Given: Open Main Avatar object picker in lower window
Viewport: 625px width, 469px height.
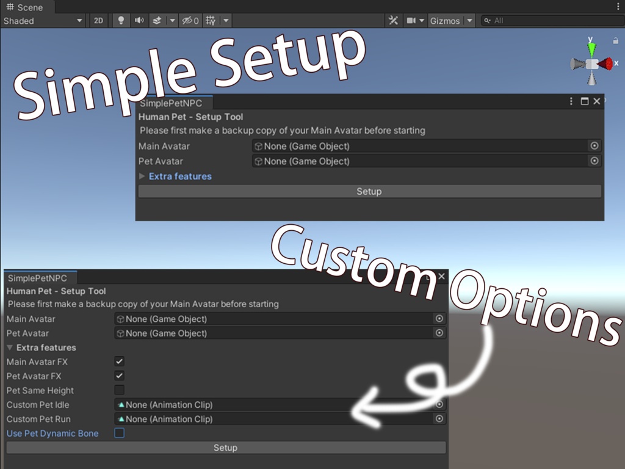Looking at the screenshot, I should pyautogui.click(x=439, y=319).
